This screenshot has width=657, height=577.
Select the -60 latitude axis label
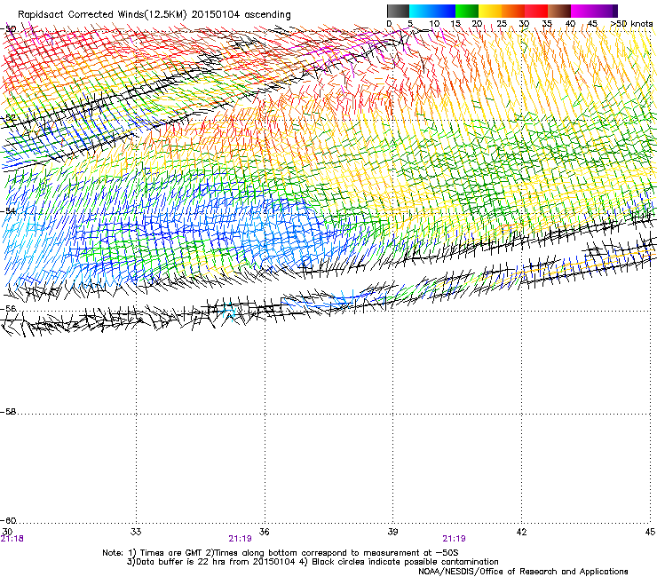[x=8, y=520]
